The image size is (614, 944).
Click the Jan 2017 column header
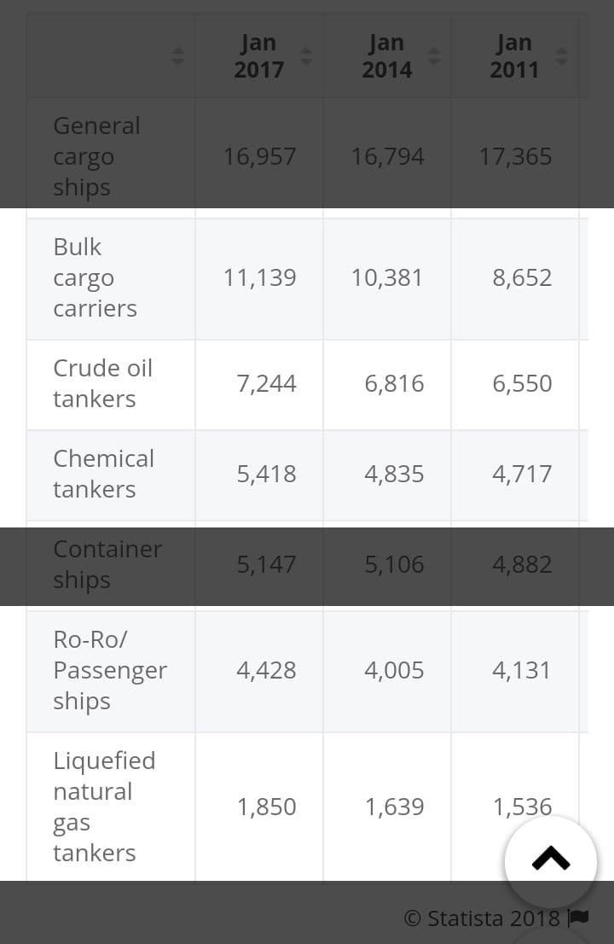(x=259, y=56)
